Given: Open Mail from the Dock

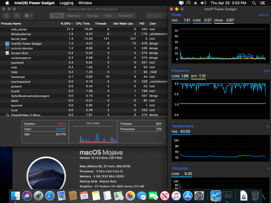Looking at the screenshot, I should 61,196.
